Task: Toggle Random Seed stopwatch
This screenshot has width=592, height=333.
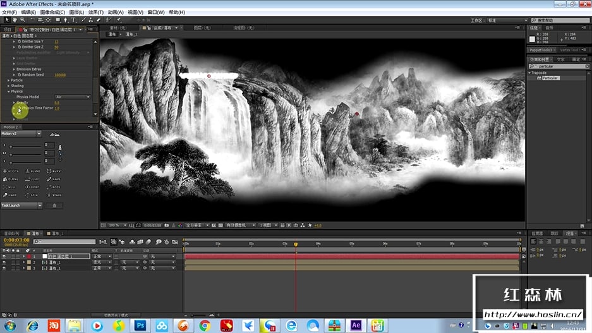Action: pos(19,75)
